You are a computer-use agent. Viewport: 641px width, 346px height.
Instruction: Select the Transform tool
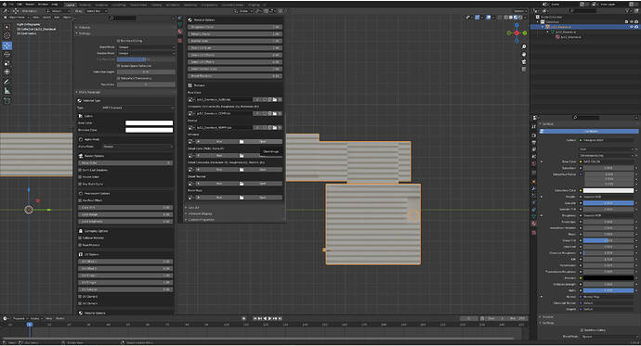point(7,72)
